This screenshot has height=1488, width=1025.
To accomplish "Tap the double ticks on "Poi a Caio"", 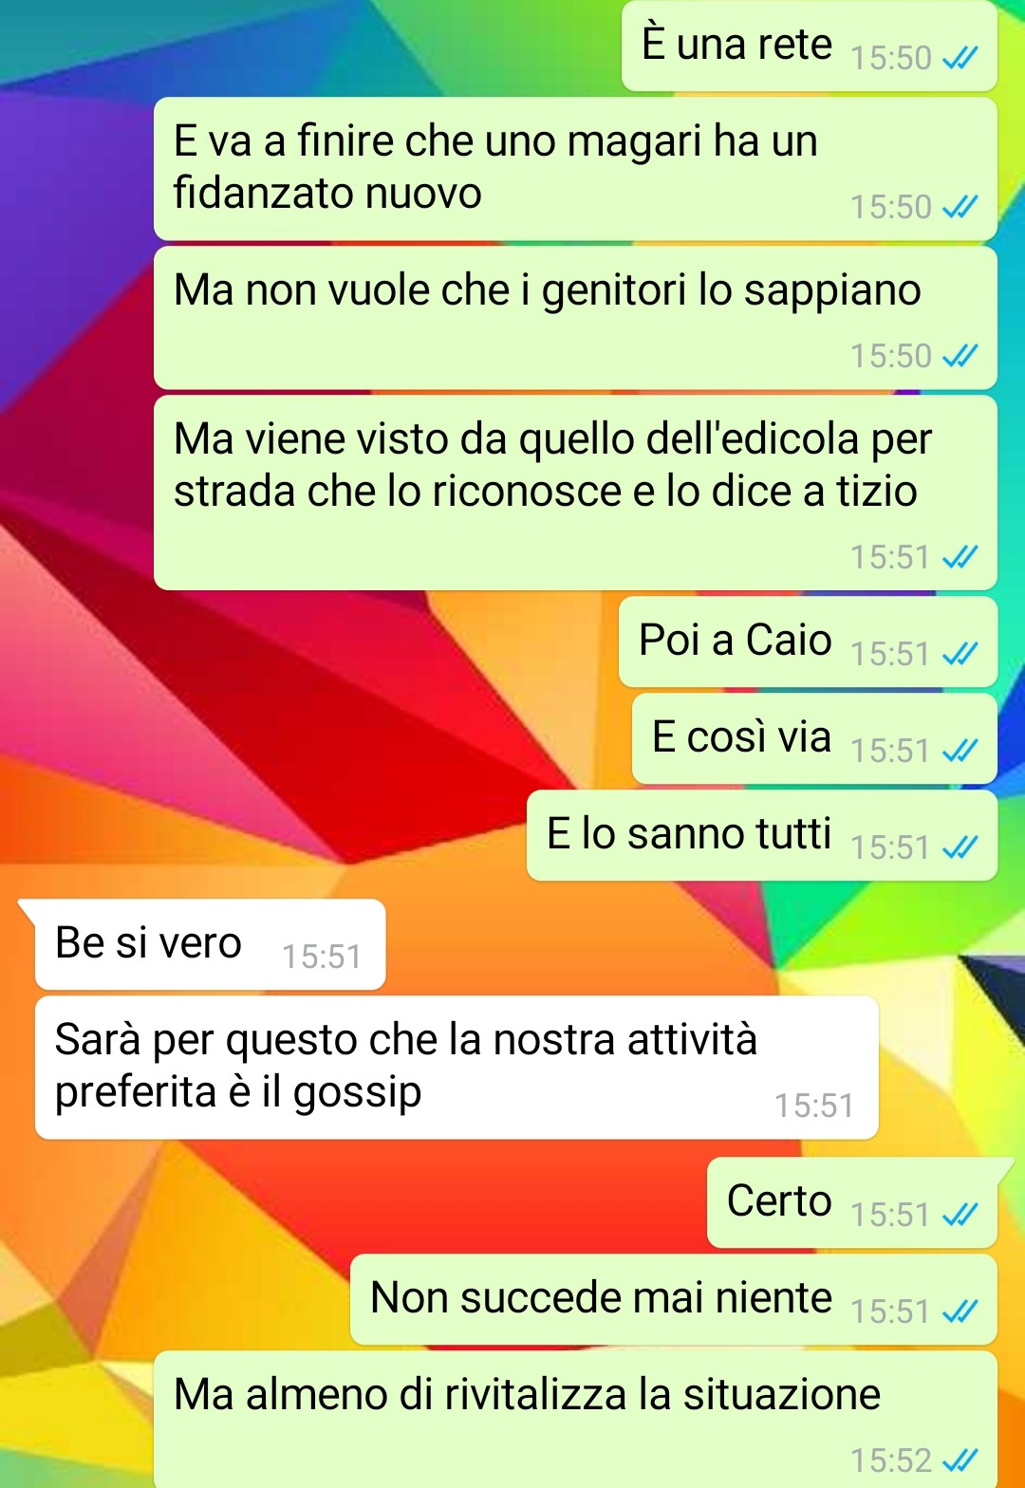I will pyautogui.click(x=960, y=654).
